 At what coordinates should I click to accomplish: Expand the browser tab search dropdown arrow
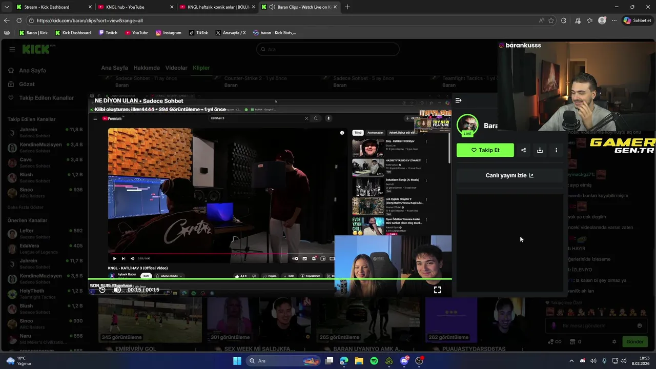6,7
